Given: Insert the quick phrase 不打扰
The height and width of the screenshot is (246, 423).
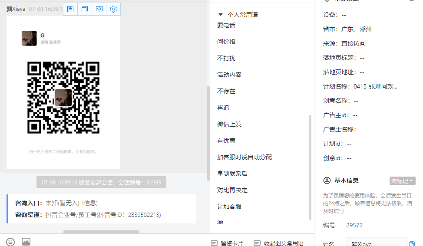Looking at the screenshot, I should click(226, 58).
